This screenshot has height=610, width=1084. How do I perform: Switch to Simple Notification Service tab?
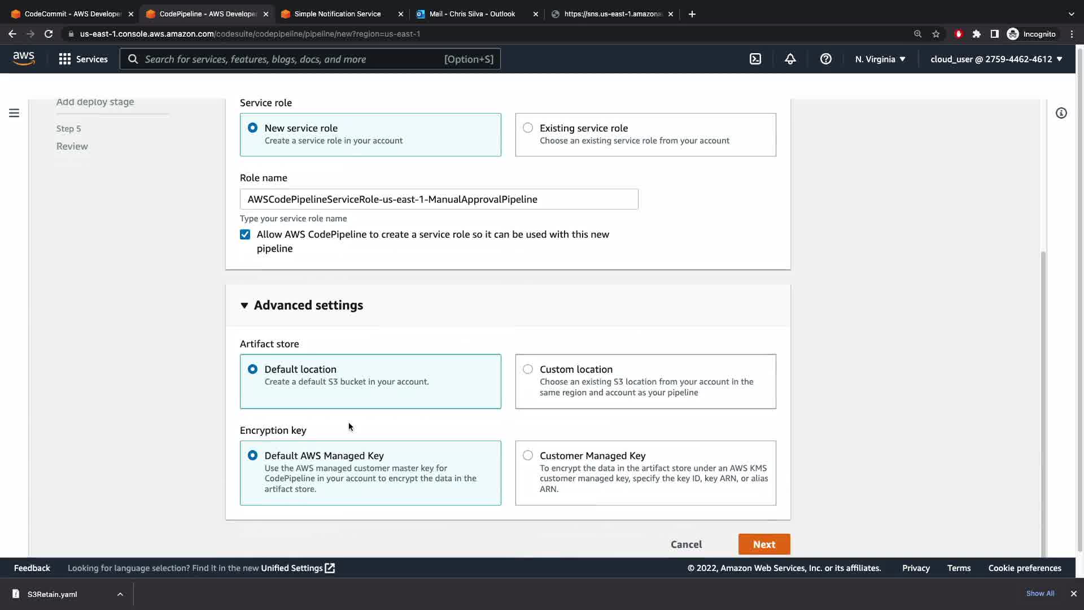pos(338,14)
